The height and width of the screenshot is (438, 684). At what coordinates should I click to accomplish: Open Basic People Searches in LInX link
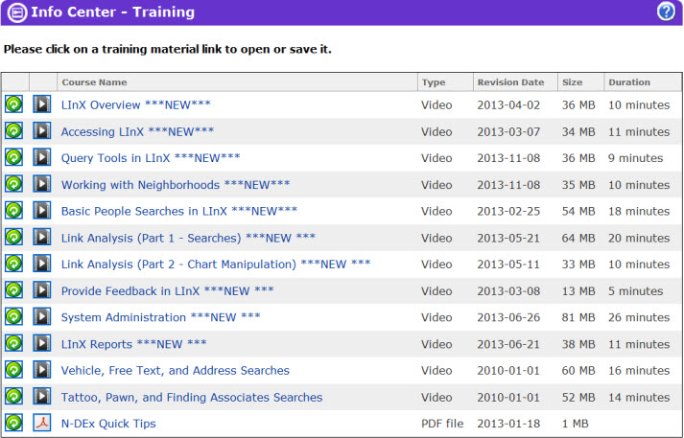tap(179, 212)
